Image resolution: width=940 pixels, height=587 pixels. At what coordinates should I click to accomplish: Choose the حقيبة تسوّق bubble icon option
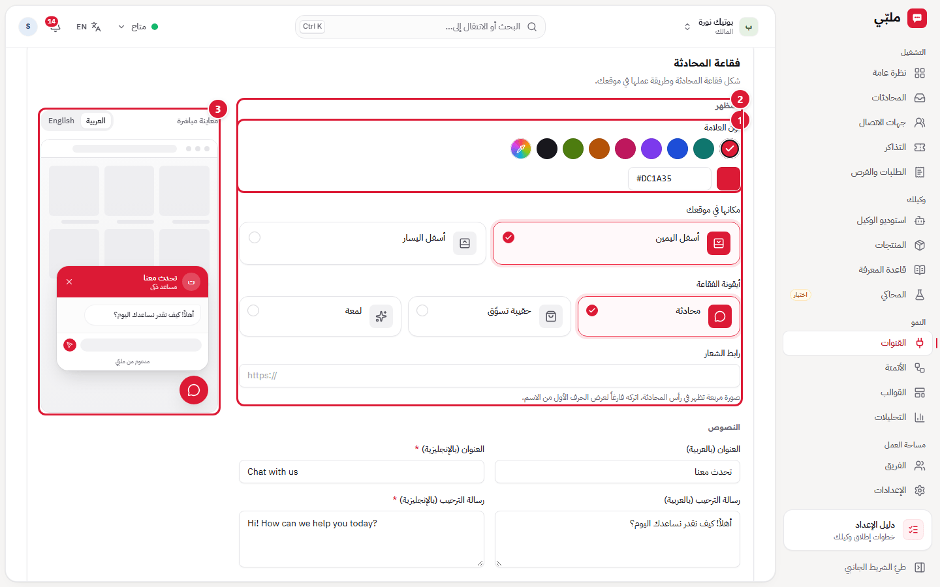pyautogui.click(x=490, y=316)
